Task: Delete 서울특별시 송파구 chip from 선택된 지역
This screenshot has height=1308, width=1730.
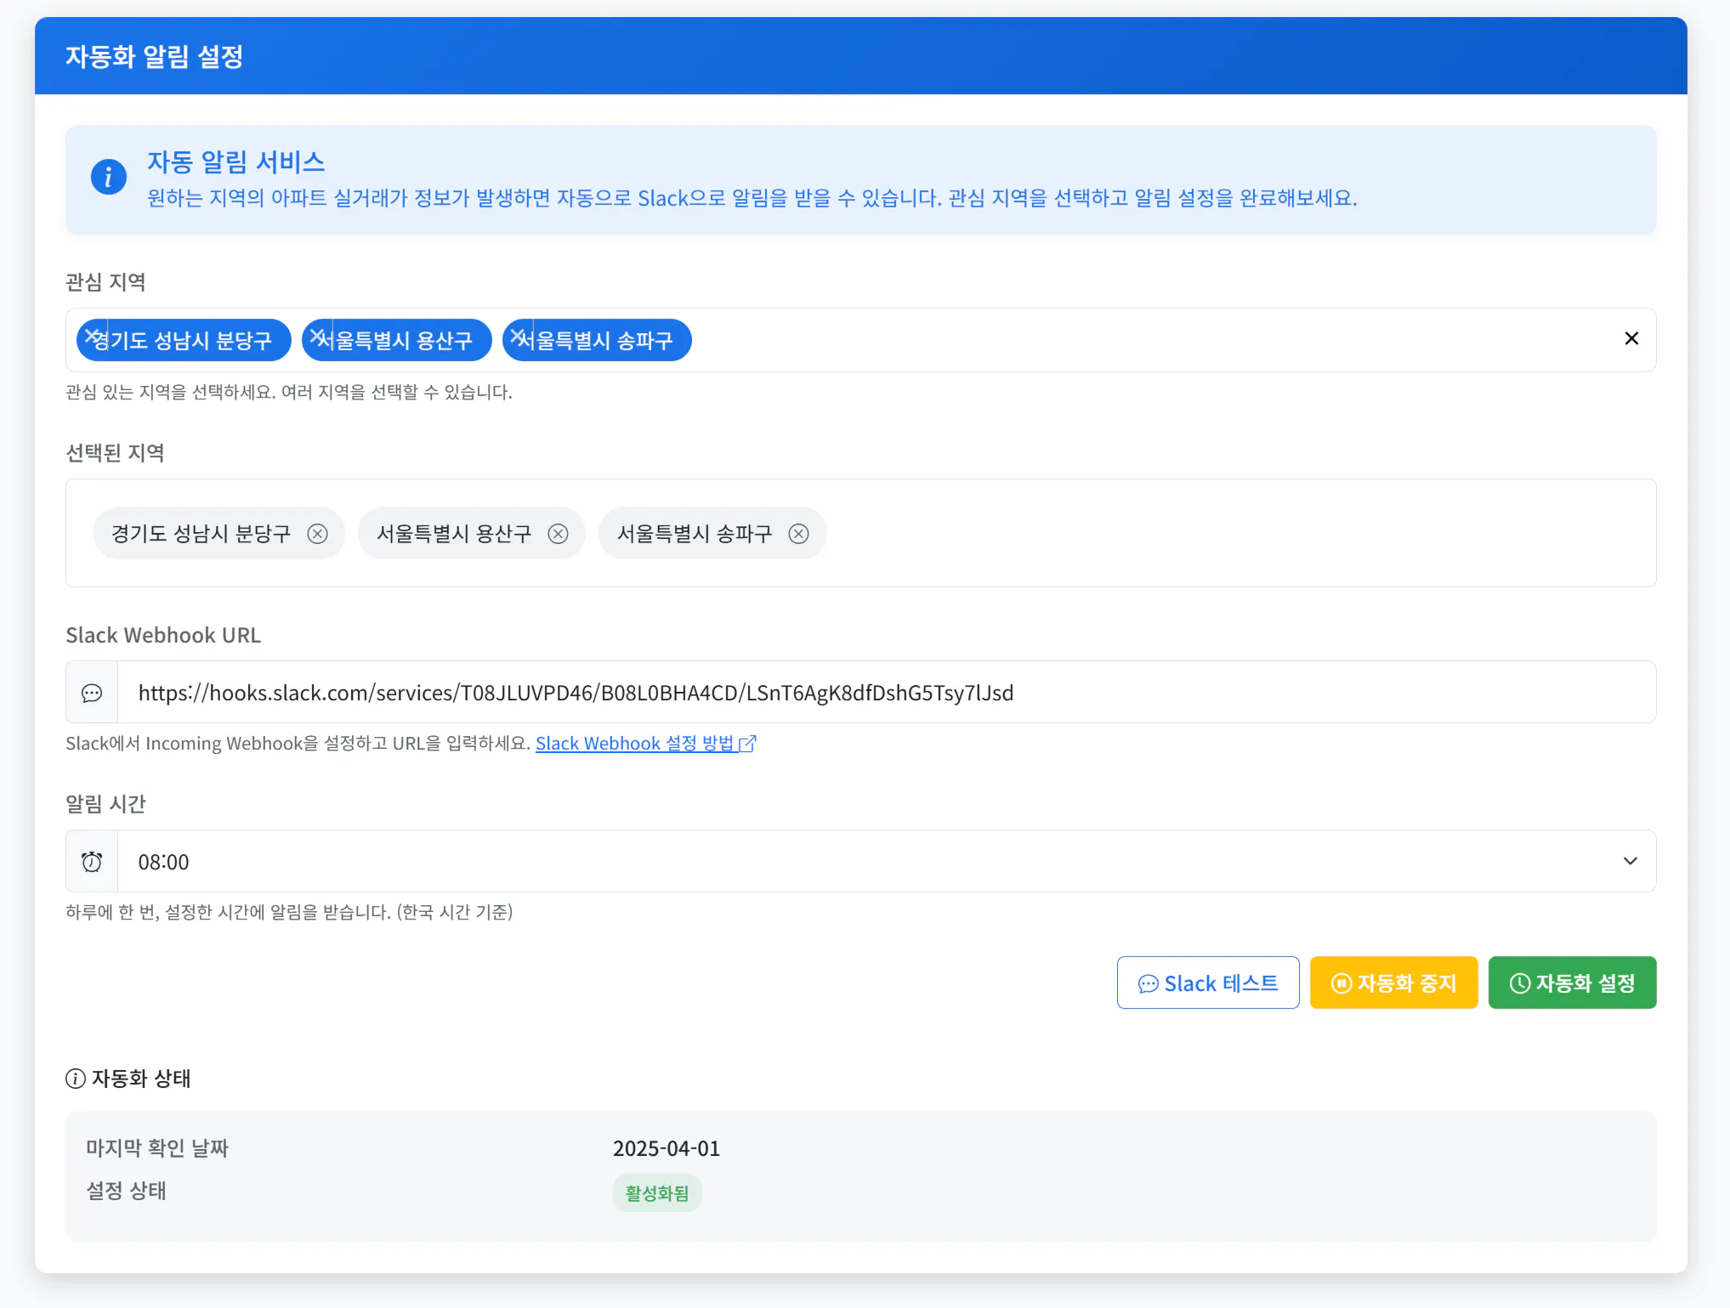Action: (798, 534)
